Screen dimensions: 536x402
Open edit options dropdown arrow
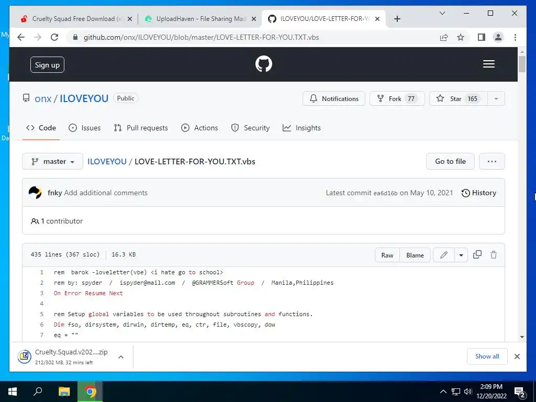click(461, 255)
